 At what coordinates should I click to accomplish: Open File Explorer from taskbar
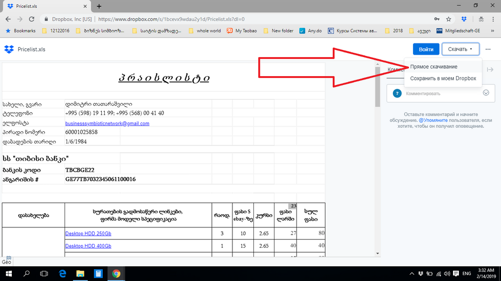pyautogui.click(x=80, y=274)
